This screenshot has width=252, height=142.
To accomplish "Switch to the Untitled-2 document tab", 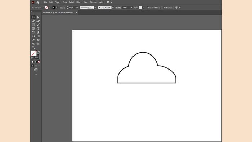I will tap(58, 13).
